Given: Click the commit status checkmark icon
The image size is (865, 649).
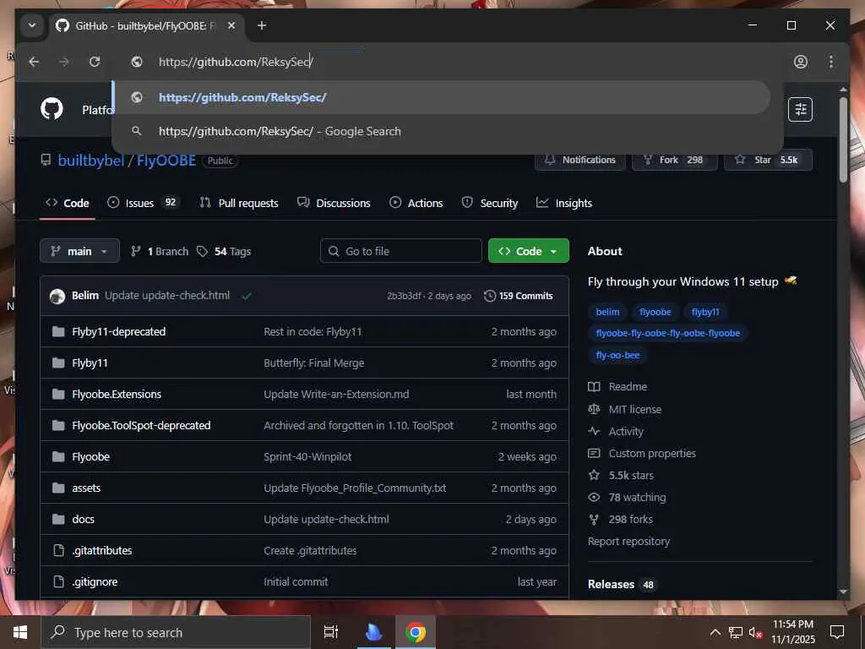Looking at the screenshot, I should tap(247, 297).
